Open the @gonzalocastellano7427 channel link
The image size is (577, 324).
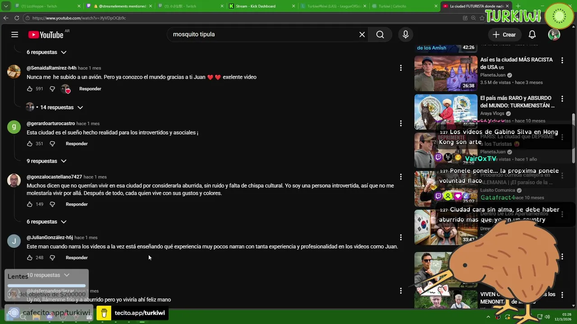(x=54, y=177)
